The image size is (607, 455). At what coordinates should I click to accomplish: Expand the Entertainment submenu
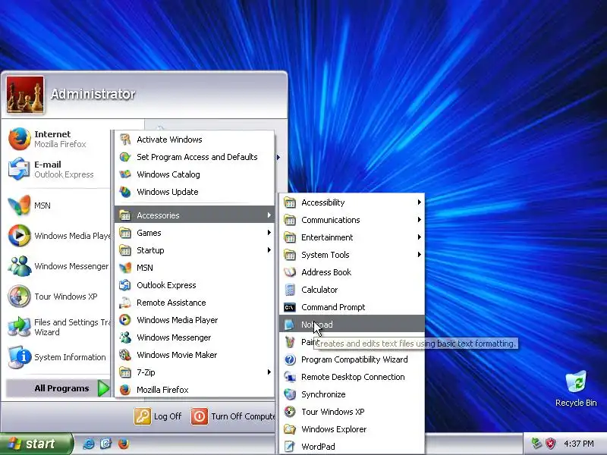[x=352, y=237]
